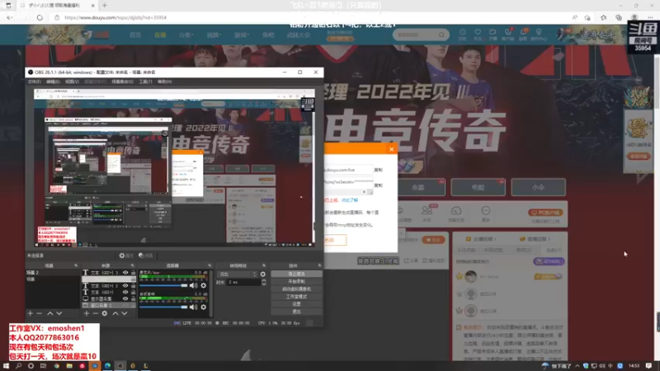This screenshot has height=371, width=660.
Task: Click browser back arrow
Action: coord(9,17)
